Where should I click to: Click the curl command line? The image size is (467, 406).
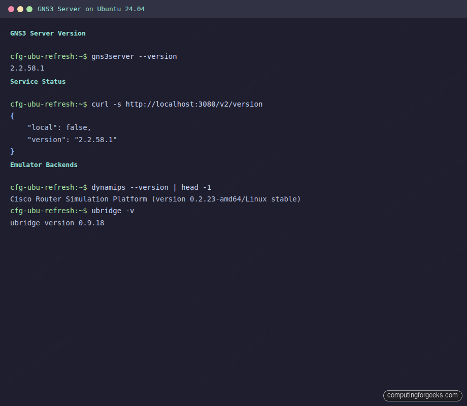tap(177, 104)
